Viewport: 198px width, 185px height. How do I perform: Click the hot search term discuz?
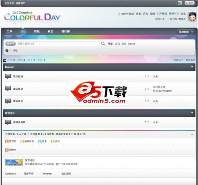pos(131,43)
